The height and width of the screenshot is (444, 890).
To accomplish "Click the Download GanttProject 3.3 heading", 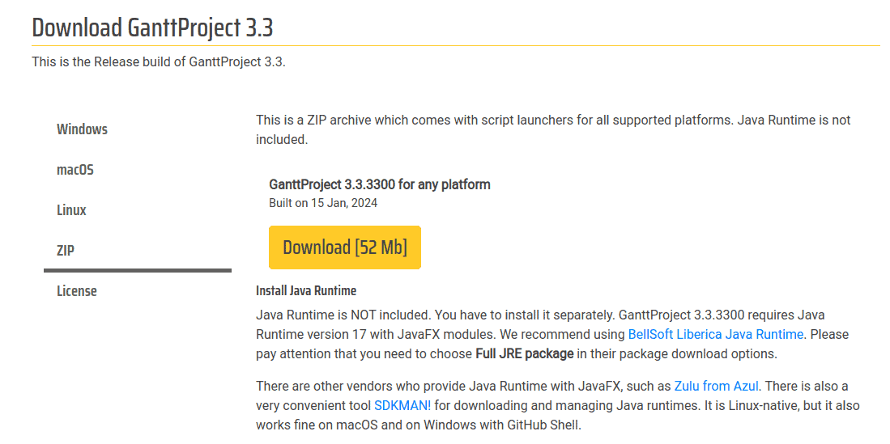I will 152,27.
